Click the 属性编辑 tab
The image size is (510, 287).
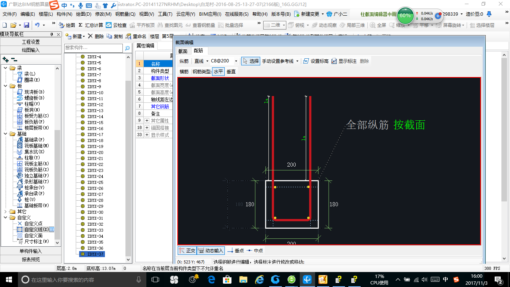click(x=145, y=46)
